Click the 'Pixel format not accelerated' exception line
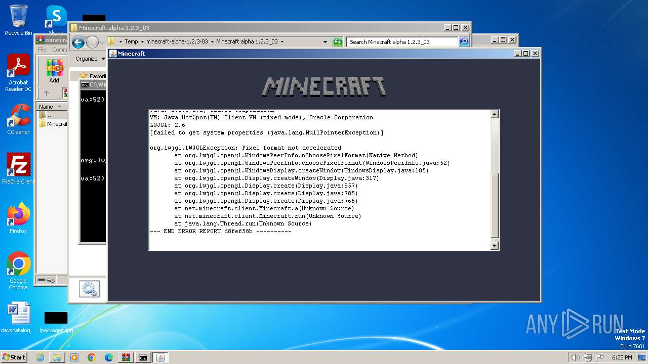This screenshot has width=648, height=364. [246, 148]
